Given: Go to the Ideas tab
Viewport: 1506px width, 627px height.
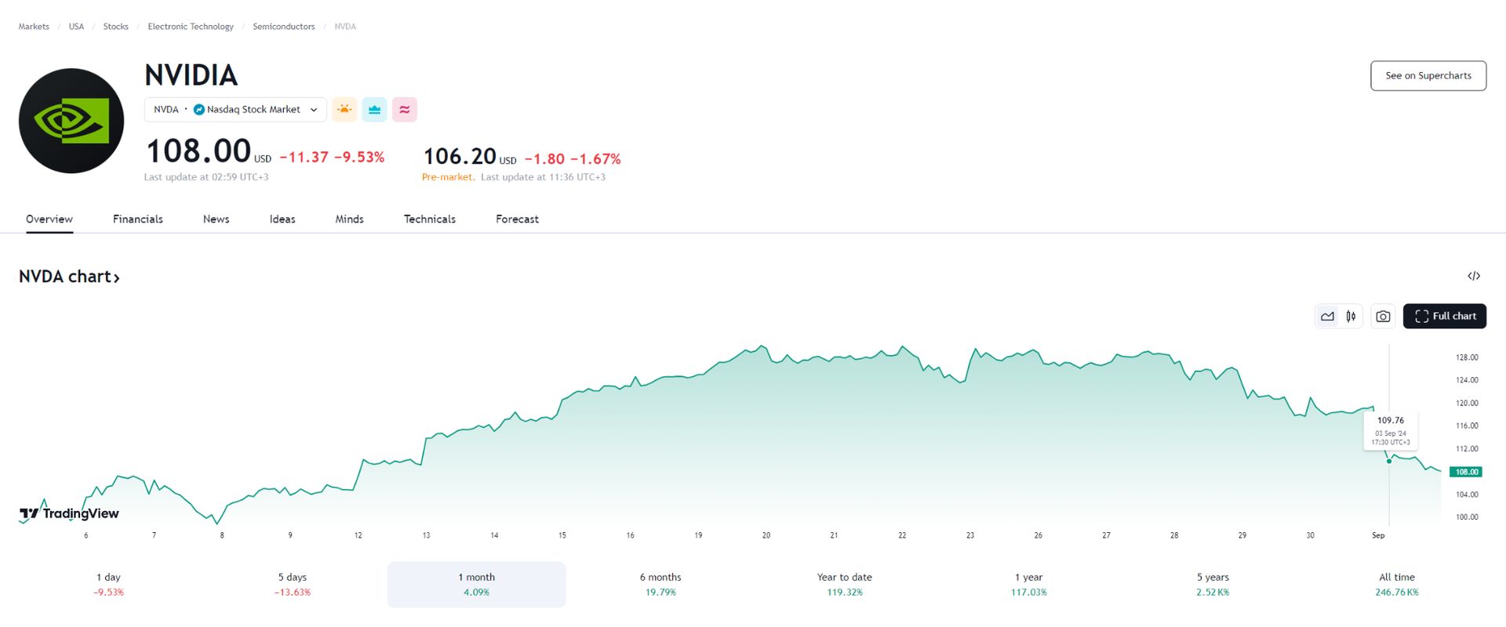Looking at the screenshot, I should (282, 219).
